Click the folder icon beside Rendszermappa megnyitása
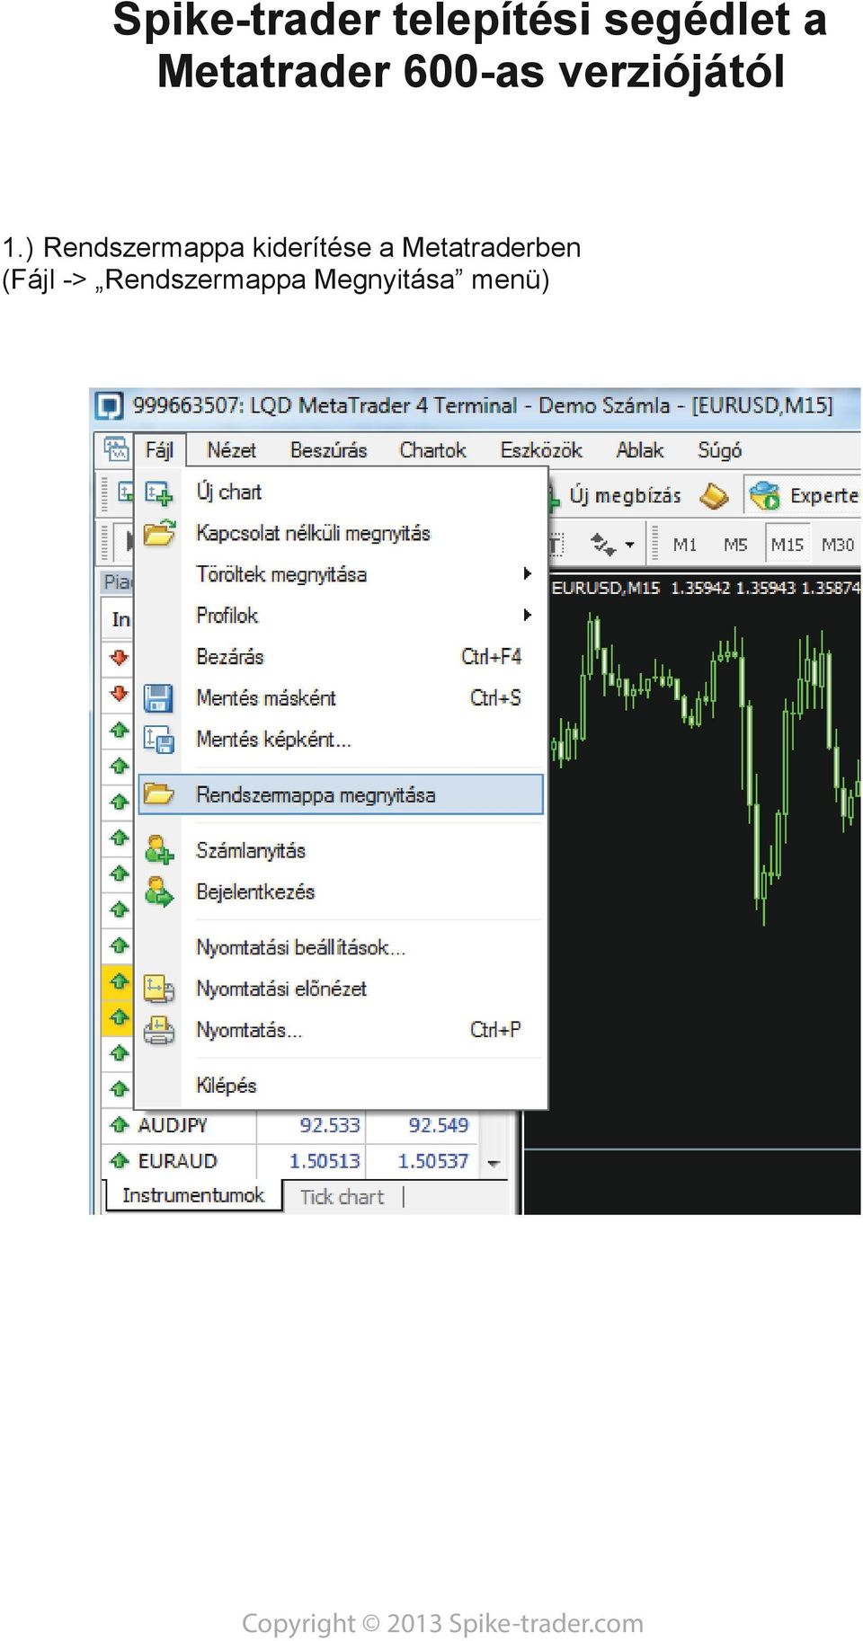The width and height of the screenshot is (863, 1641). [159, 794]
